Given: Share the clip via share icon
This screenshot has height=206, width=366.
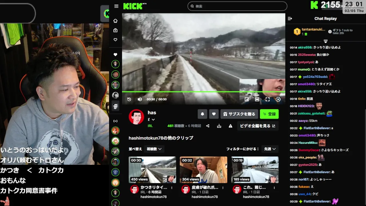Looking at the screenshot, I should click(208, 126).
